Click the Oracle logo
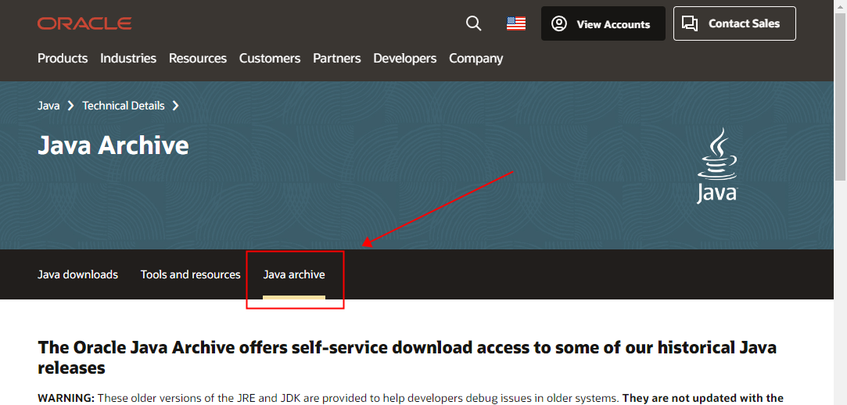The width and height of the screenshot is (847, 405). coord(84,23)
